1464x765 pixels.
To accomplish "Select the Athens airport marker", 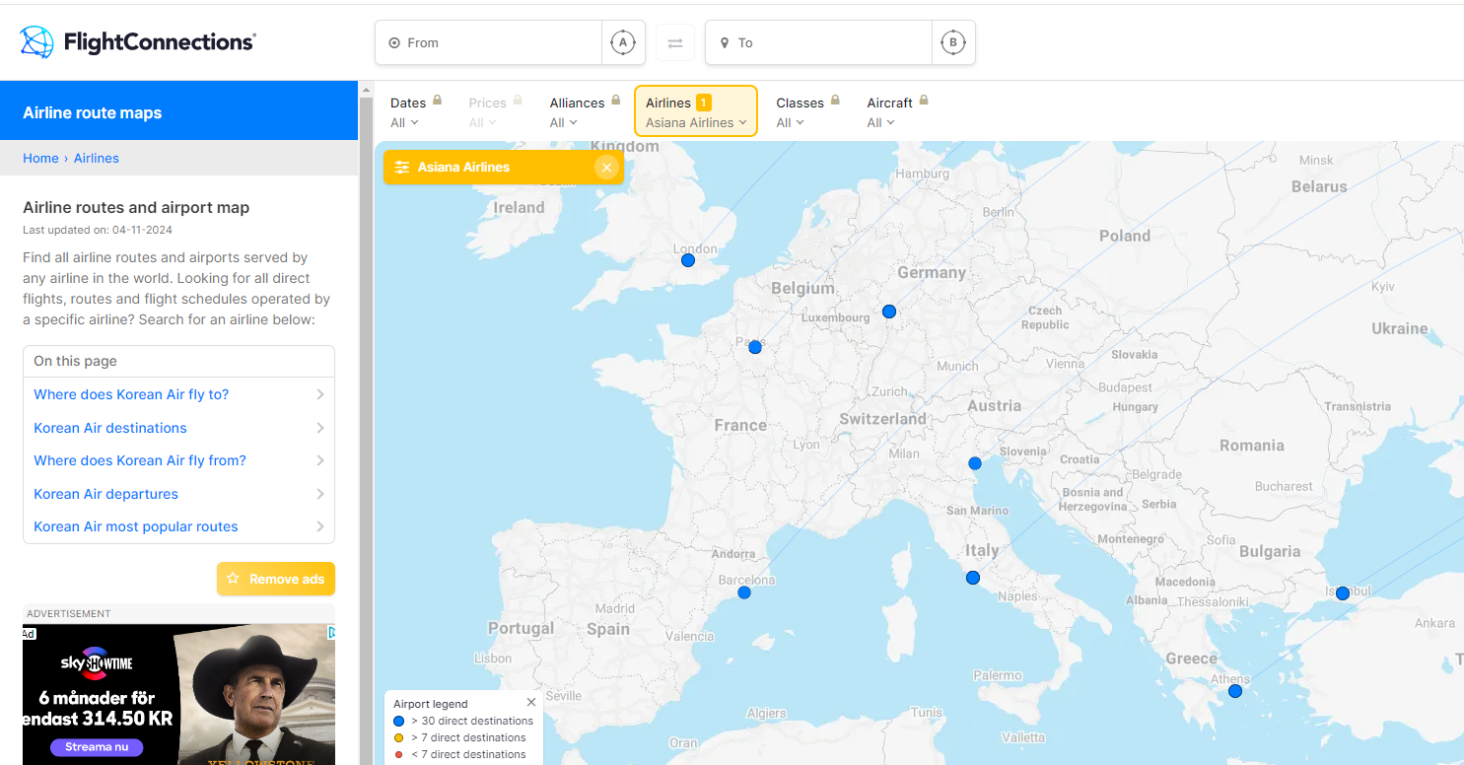I will 1235,691.
